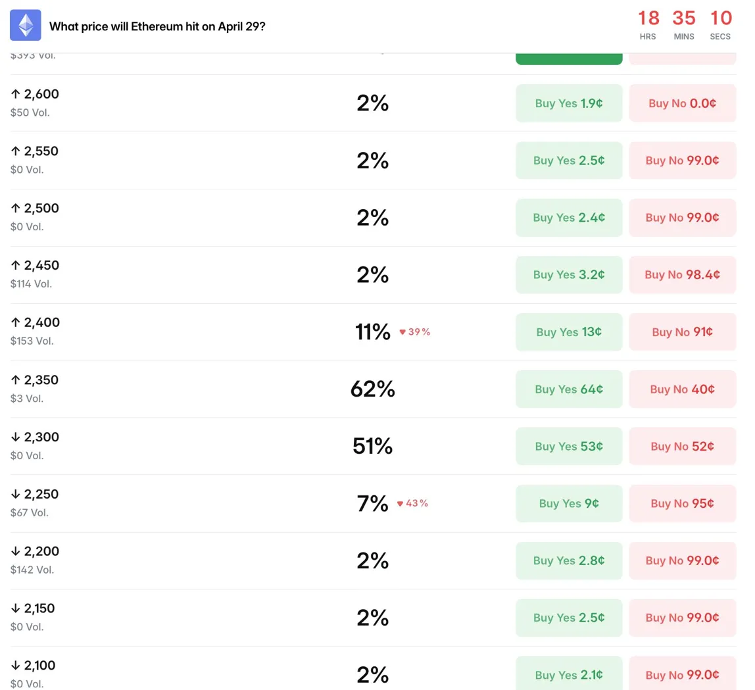
Task: Click the red down-arrow 39% change indicator
Action: [x=414, y=332]
